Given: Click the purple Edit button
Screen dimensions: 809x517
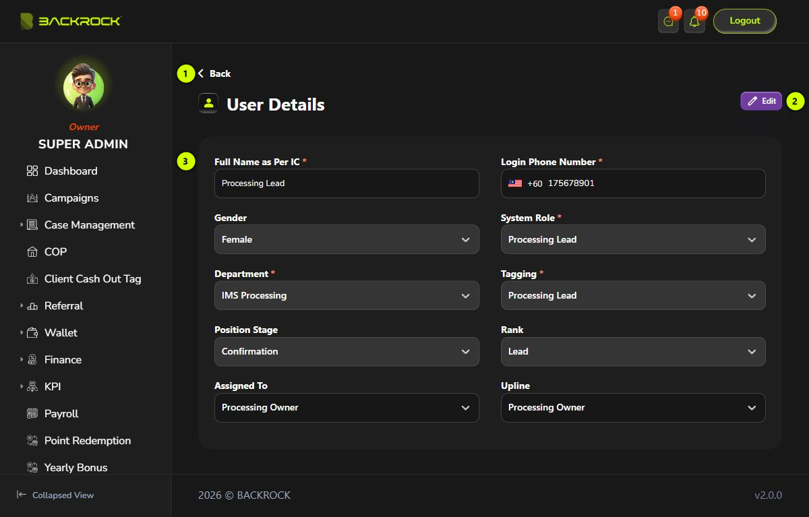Looking at the screenshot, I should pos(761,101).
